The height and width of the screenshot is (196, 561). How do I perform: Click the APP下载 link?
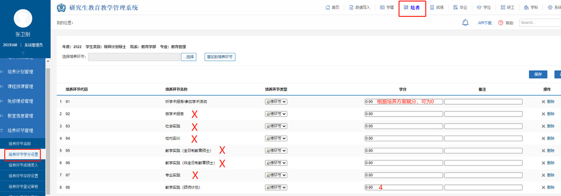485,23
